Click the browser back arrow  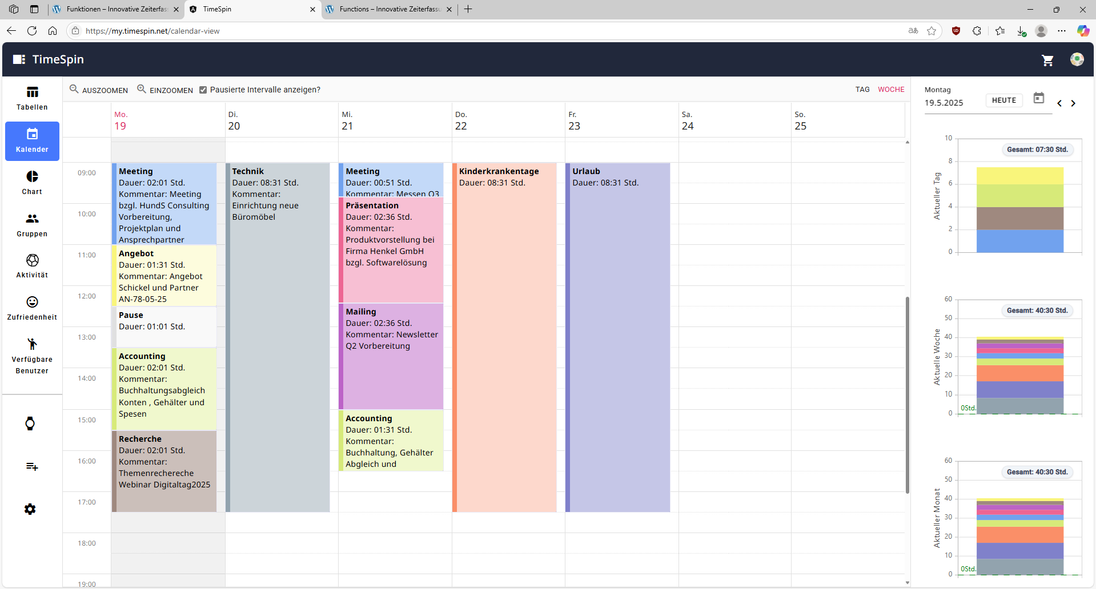[x=11, y=31]
